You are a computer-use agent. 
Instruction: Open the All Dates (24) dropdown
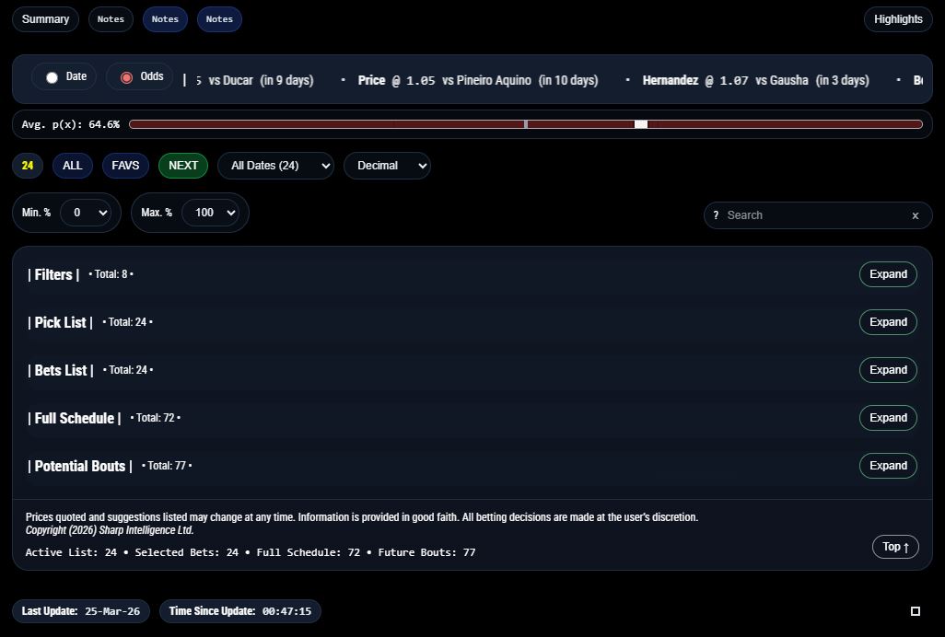[275, 166]
